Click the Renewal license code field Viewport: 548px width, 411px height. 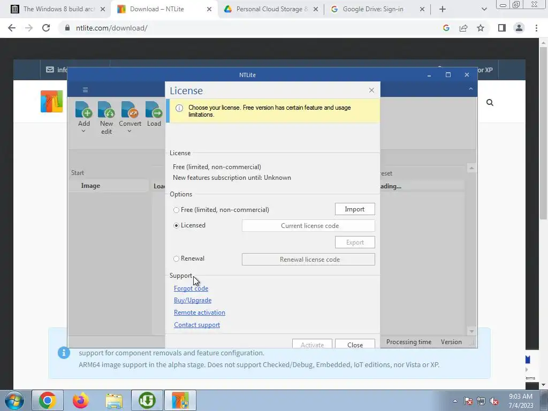coord(308,260)
